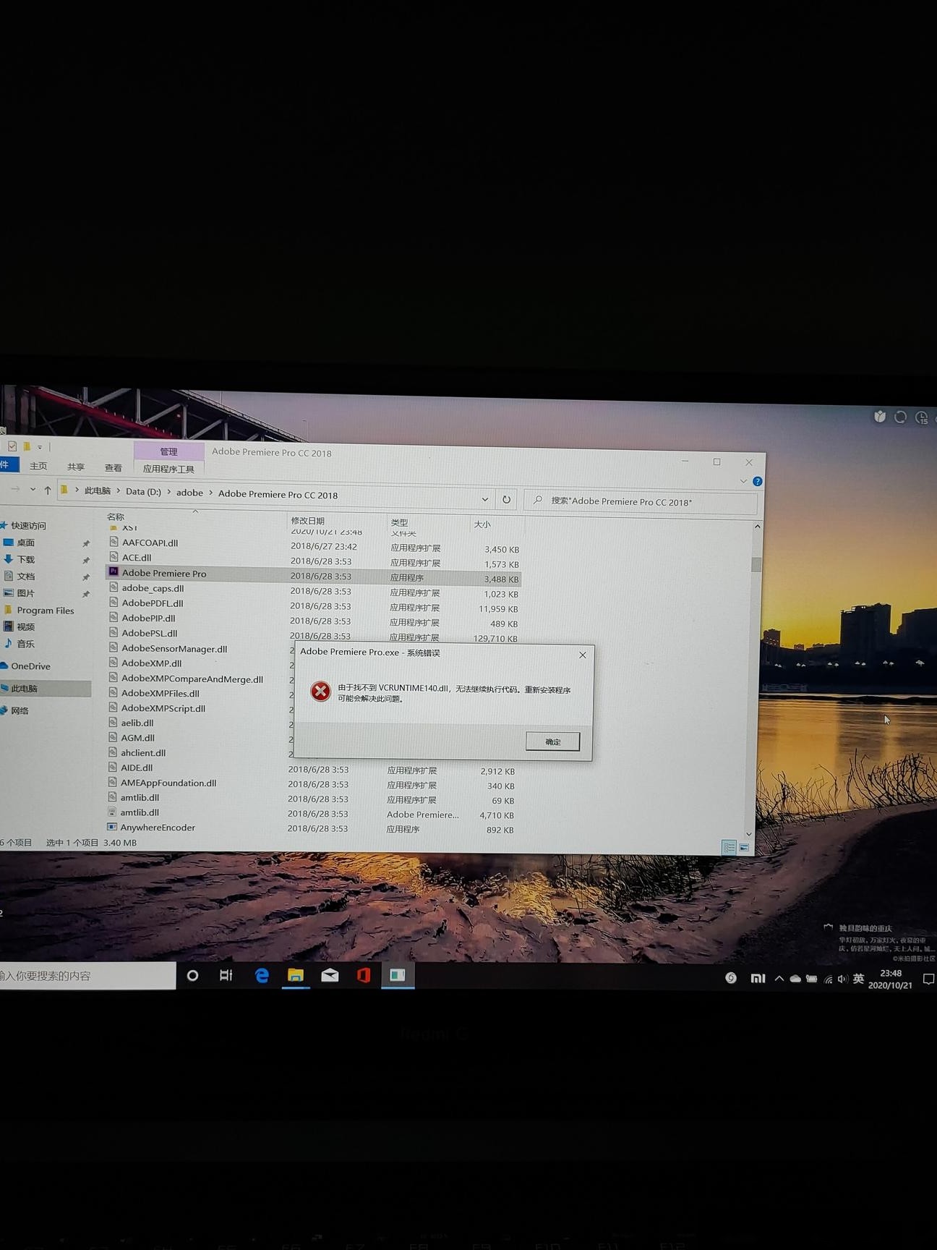Screen dimensions: 937x1250
Task: Open the 主页 ribbon tab
Action: click(38, 467)
